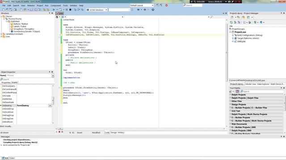Expand the Delphi Projects palette category
Viewport: 286px width, 160px height.
tap(231, 95)
